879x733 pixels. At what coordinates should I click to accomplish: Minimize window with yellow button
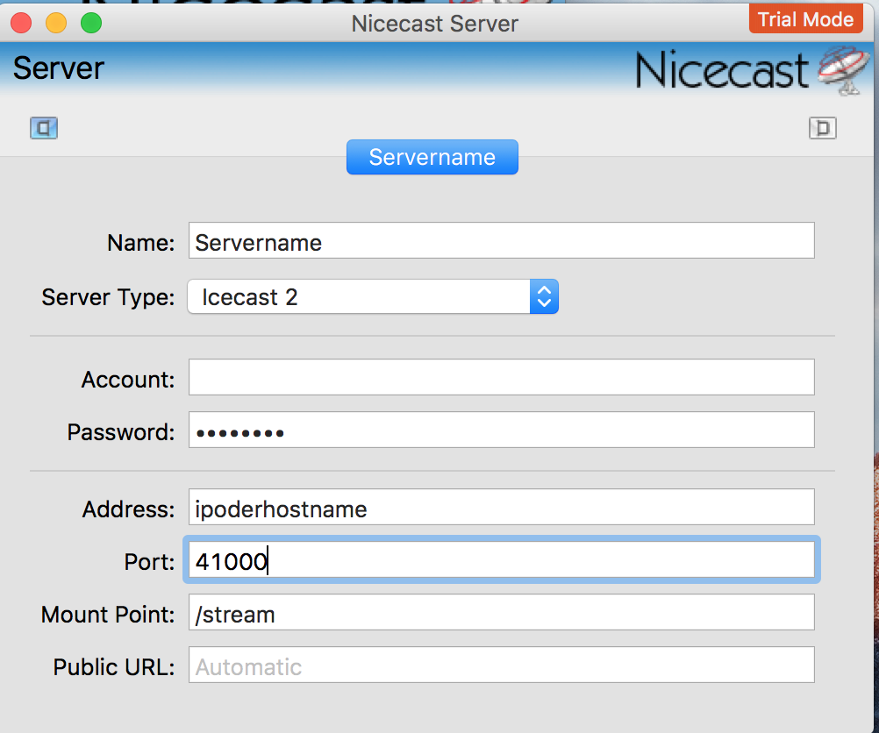click(56, 23)
